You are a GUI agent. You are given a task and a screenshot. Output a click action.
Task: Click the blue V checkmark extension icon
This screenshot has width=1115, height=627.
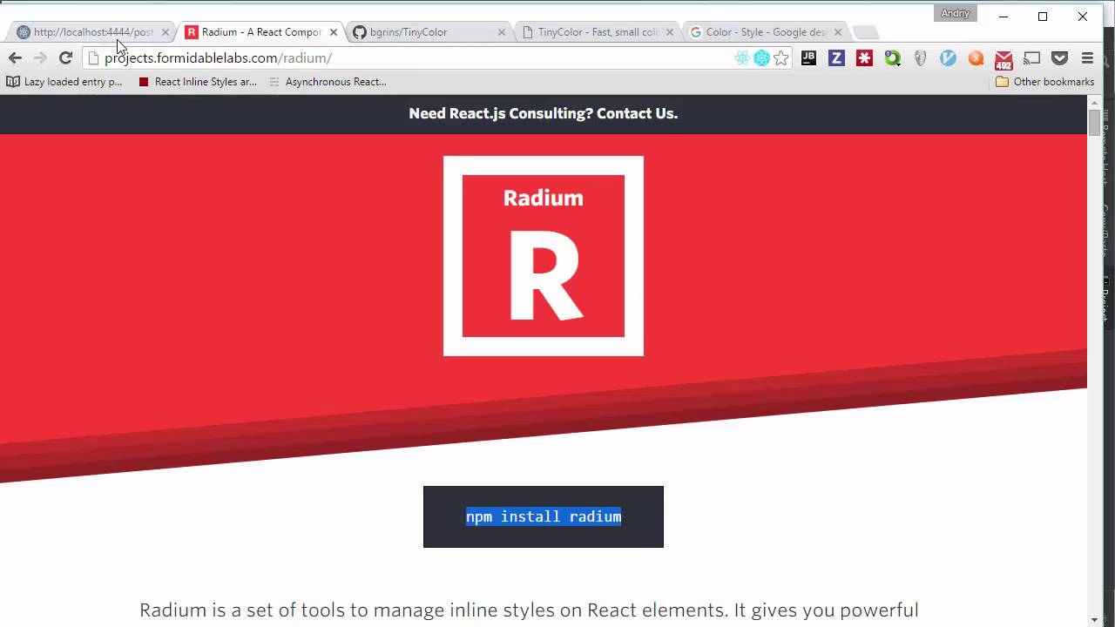(x=948, y=58)
